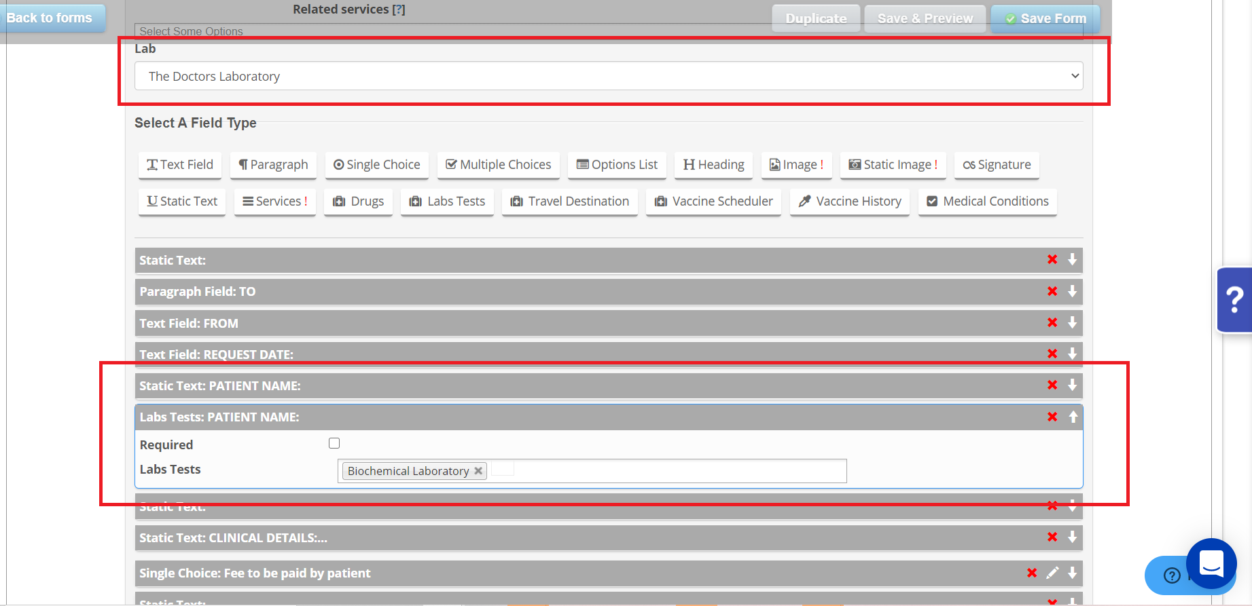Open the question mark help side tab
Viewport: 1252px width, 606px height.
coord(1235,299)
